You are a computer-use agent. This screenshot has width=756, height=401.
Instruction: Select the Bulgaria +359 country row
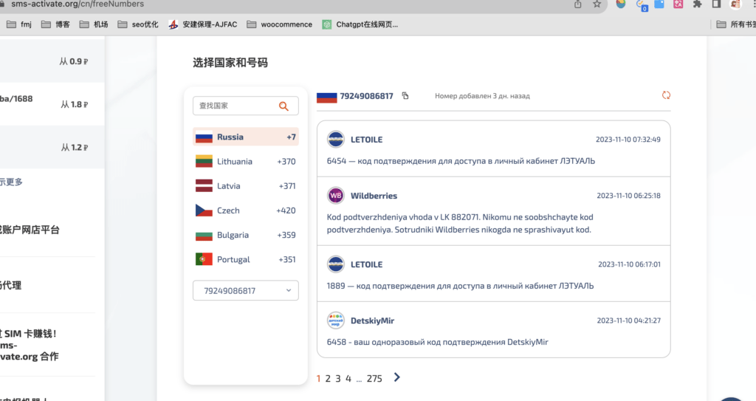246,235
